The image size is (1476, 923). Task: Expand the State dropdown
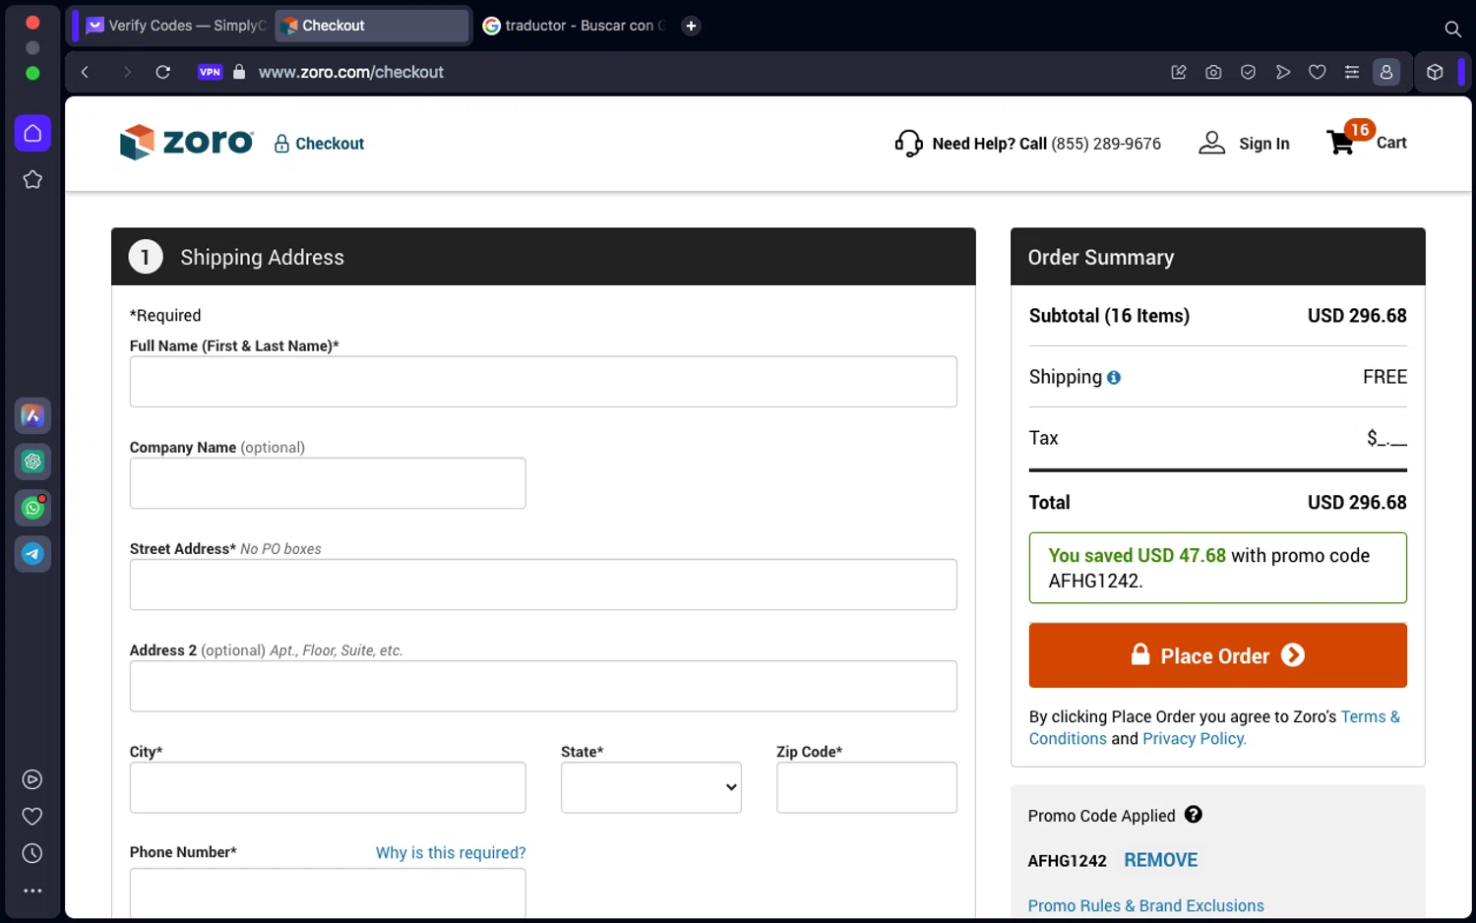651,787
